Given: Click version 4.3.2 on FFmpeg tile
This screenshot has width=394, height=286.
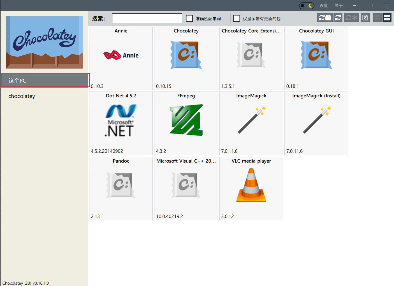Looking at the screenshot, I should pos(161,151).
